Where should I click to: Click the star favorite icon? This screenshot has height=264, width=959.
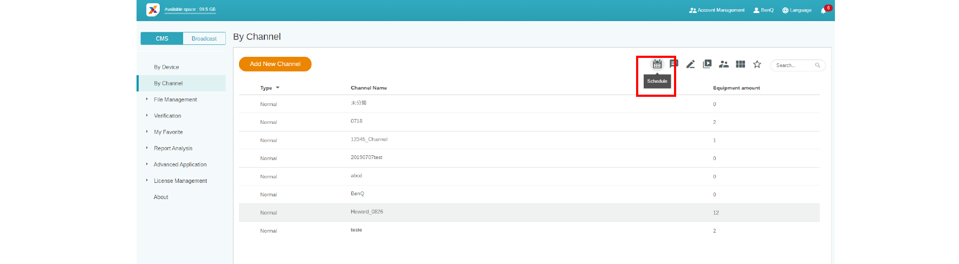coord(757,64)
